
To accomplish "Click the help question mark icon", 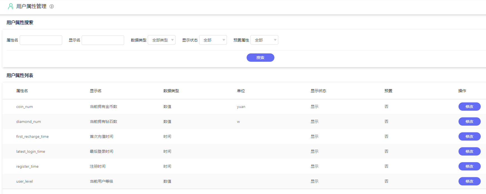I will [x=52, y=6].
